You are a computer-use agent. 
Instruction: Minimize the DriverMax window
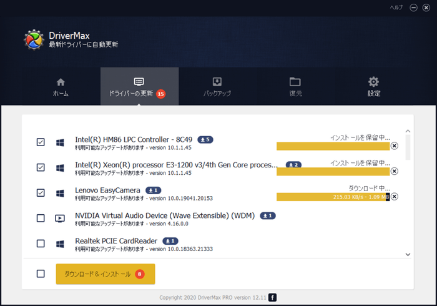[x=413, y=7]
